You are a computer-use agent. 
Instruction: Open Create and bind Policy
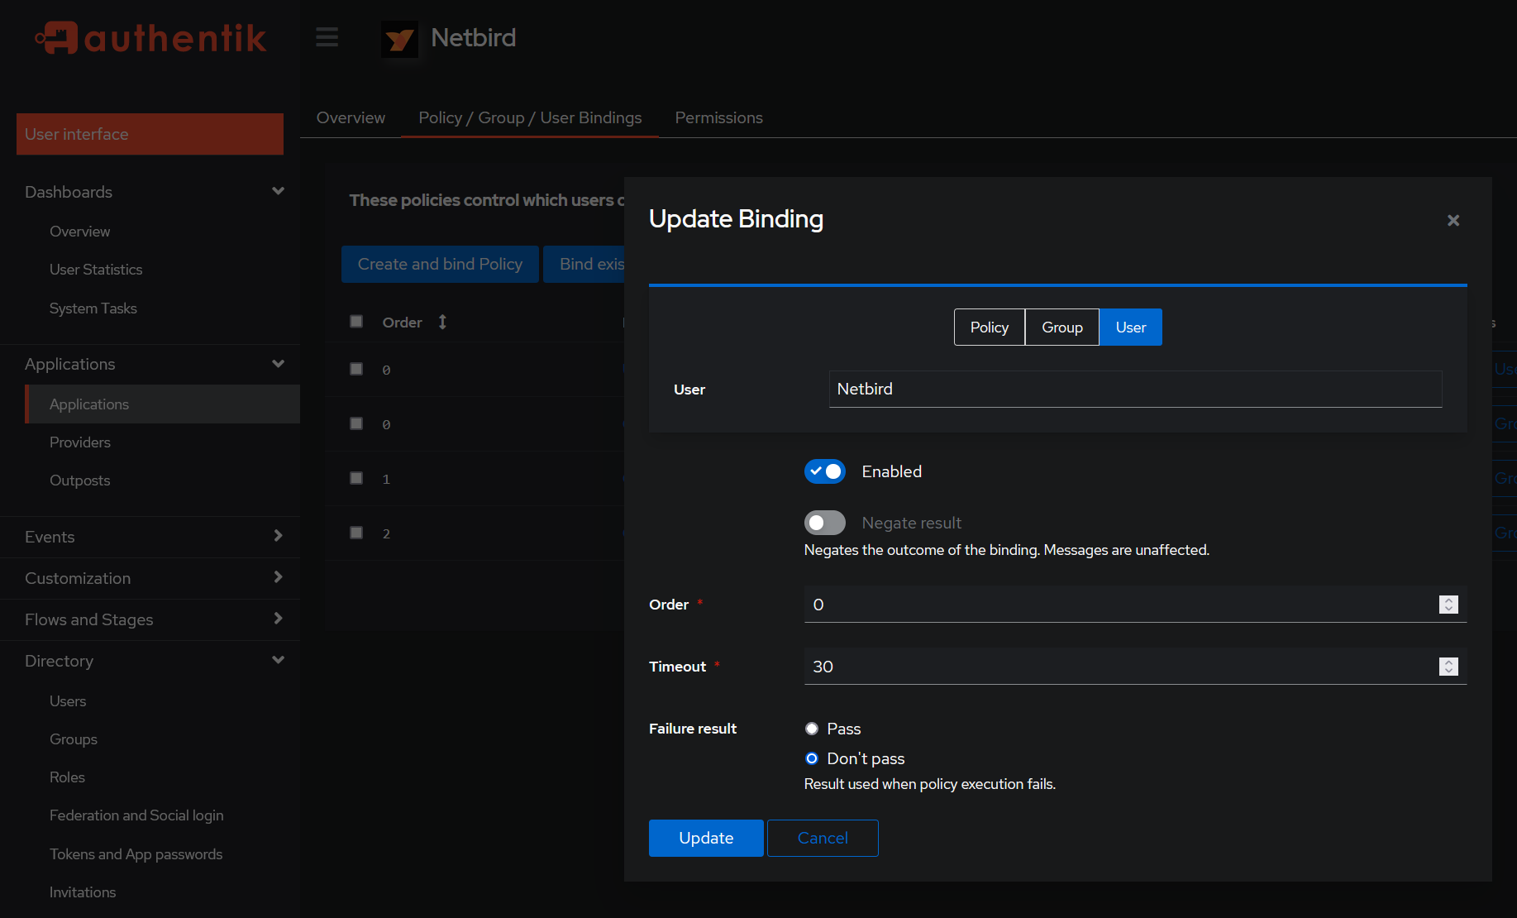[440, 264]
